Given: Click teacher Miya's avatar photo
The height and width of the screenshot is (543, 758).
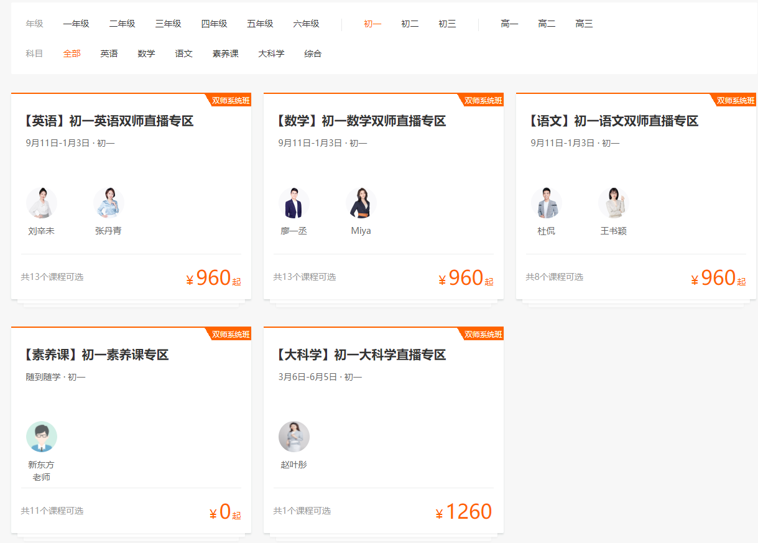Looking at the screenshot, I should pyautogui.click(x=361, y=203).
